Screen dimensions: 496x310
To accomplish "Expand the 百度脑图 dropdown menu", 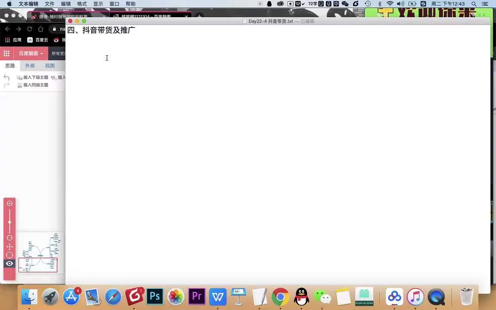I will point(31,53).
